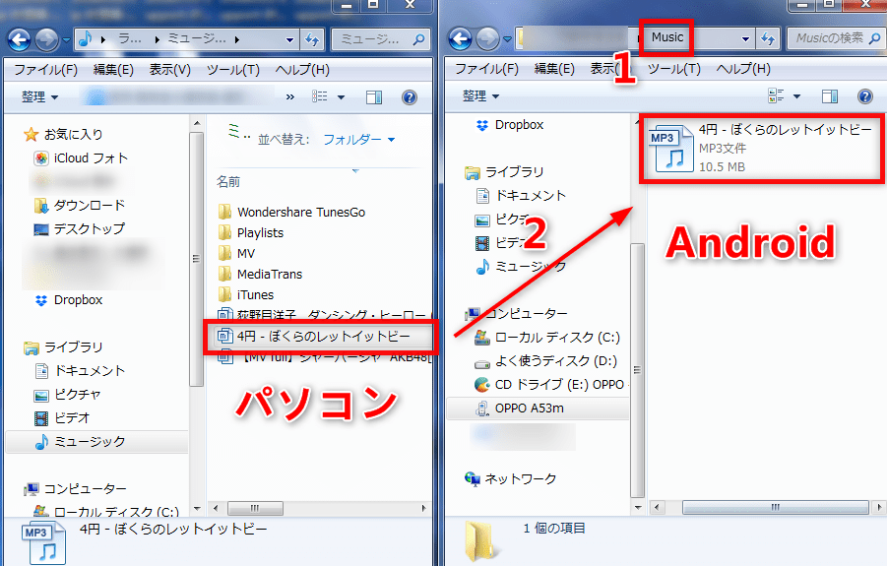This screenshot has width=887, height=566.
Task: Open ファイル(F) menu in right window
Action: (486, 69)
